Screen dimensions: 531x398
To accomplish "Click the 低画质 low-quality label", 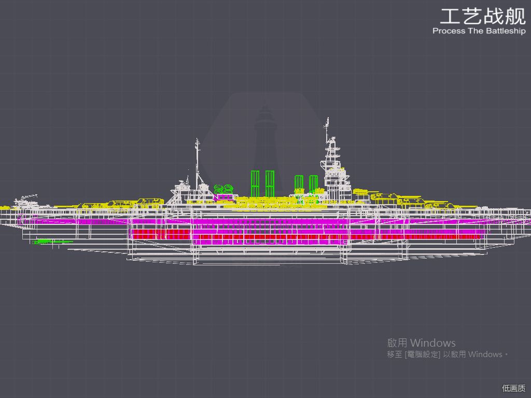I will [x=513, y=388].
